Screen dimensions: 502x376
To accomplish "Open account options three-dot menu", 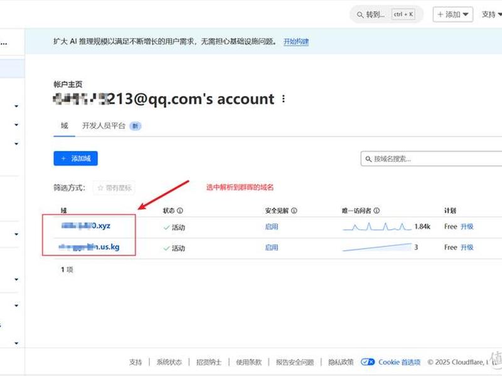I will pos(284,99).
